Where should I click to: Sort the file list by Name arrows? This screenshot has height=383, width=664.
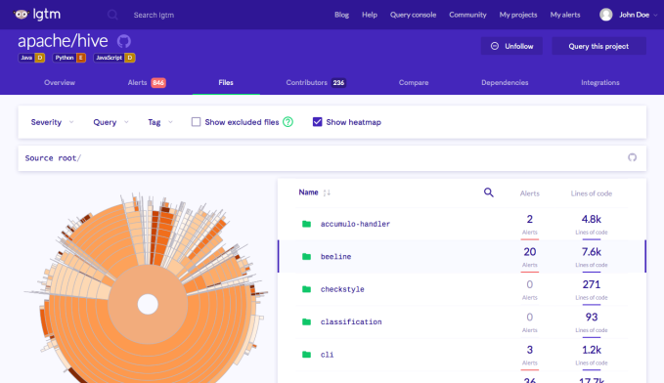pos(327,192)
